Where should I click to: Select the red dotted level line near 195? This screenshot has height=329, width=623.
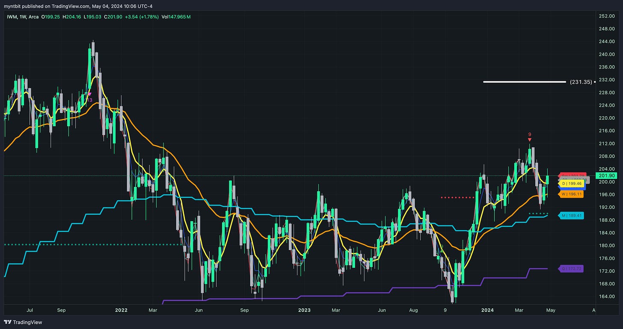[x=457, y=198]
